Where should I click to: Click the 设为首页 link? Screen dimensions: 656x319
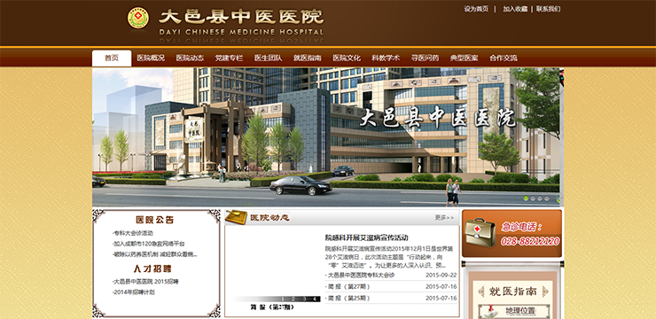point(476,9)
